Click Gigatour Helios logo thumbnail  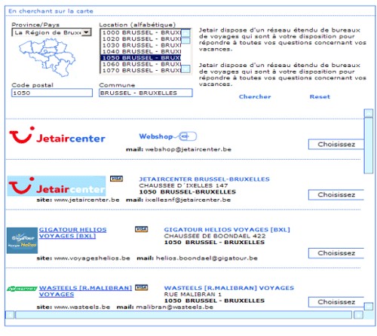coord(22,240)
